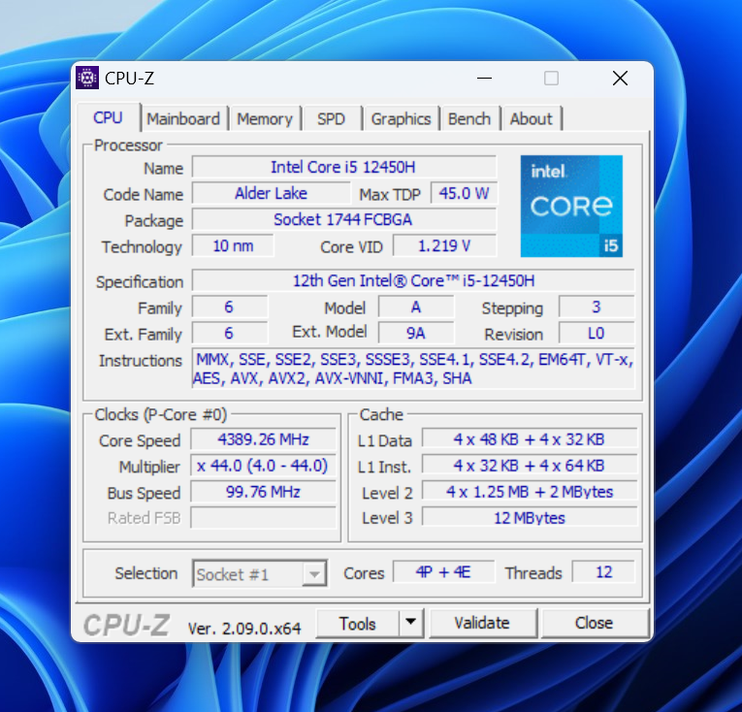Click the Close button at the bottom

pyautogui.click(x=594, y=623)
